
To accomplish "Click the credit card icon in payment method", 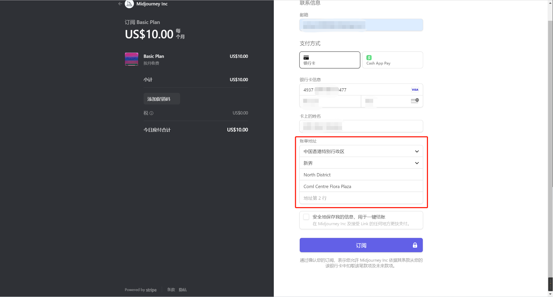I will click(x=306, y=58).
